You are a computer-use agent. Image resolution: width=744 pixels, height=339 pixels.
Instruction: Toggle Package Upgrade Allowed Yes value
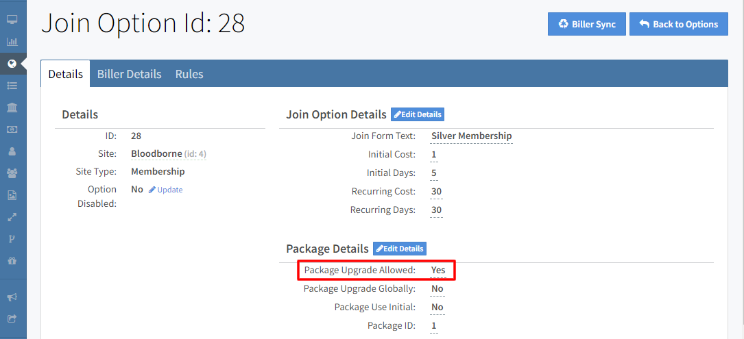pos(437,270)
